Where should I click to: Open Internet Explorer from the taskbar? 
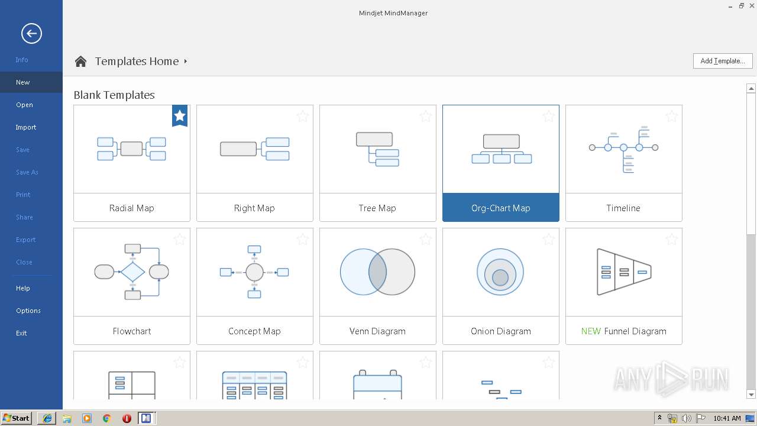(47, 418)
